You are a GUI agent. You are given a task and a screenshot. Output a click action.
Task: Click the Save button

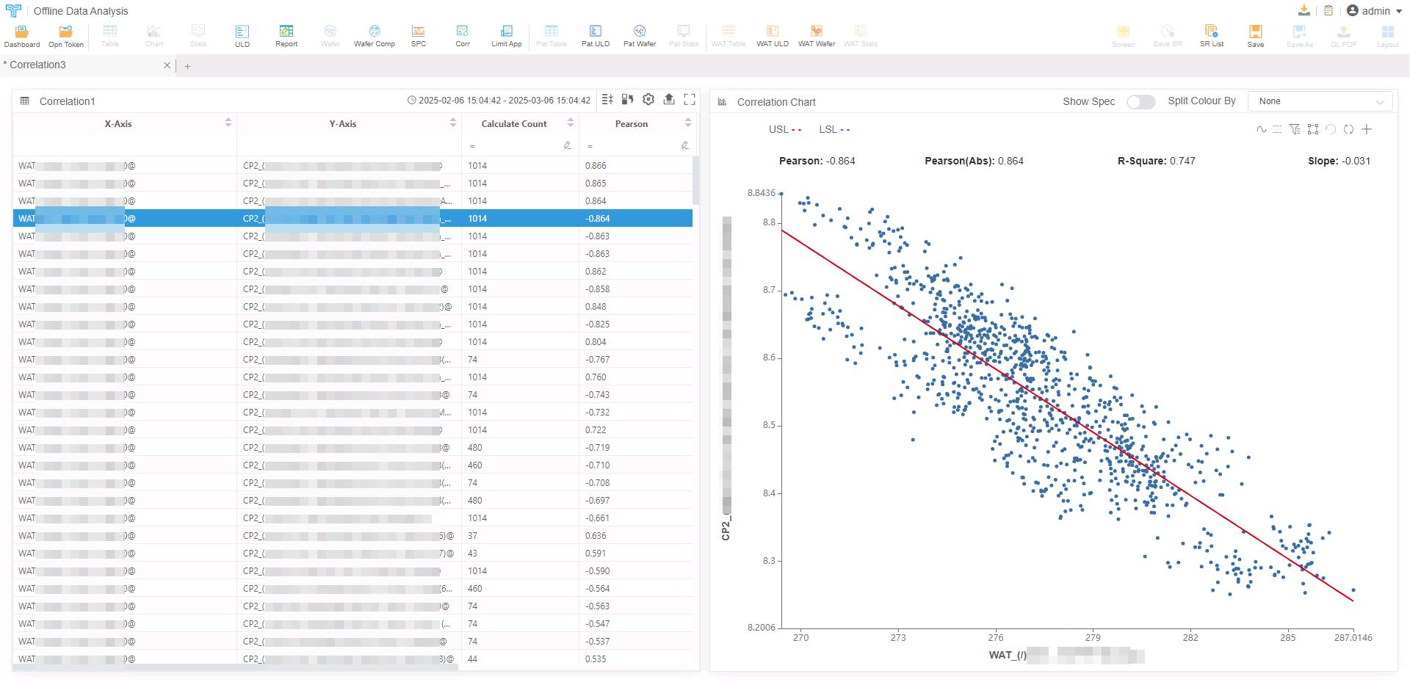tap(1255, 35)
